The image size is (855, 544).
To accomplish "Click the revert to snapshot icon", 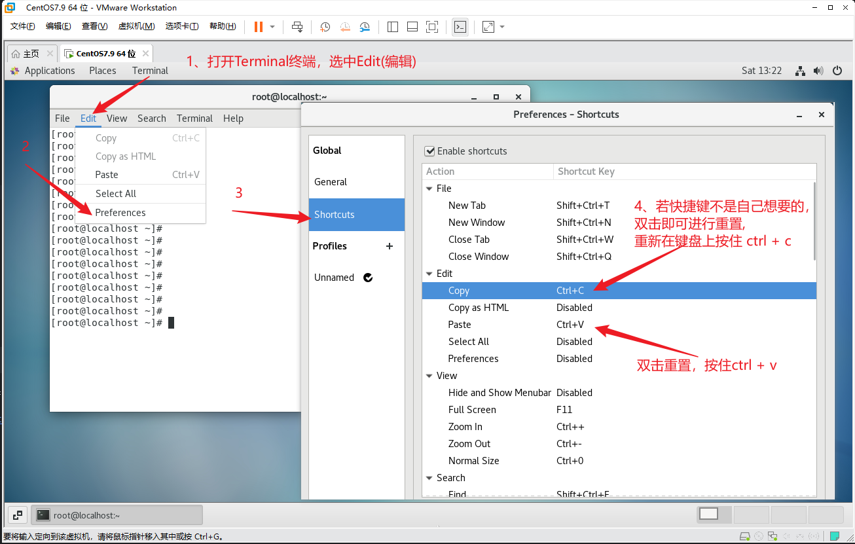I will [345, 27].
